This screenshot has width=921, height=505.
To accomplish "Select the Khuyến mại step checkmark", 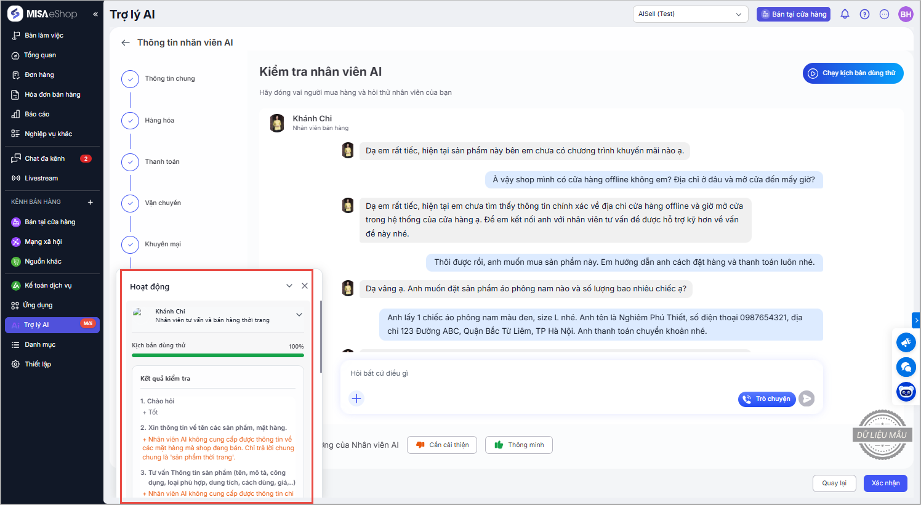I will (x=131, y=244).
